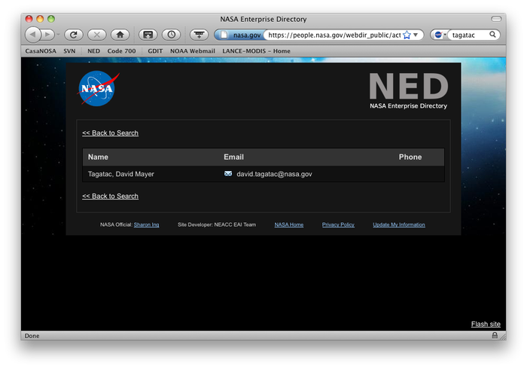Open the NOAA Webmail bookmark

tap(193, 51)
